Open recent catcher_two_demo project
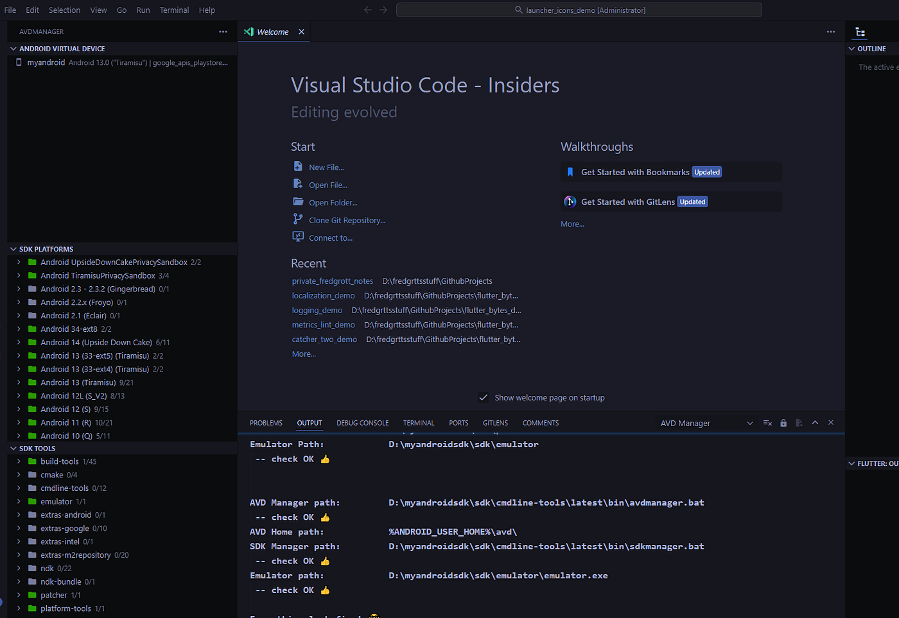899x618 pixels. [x=324, y=339]
